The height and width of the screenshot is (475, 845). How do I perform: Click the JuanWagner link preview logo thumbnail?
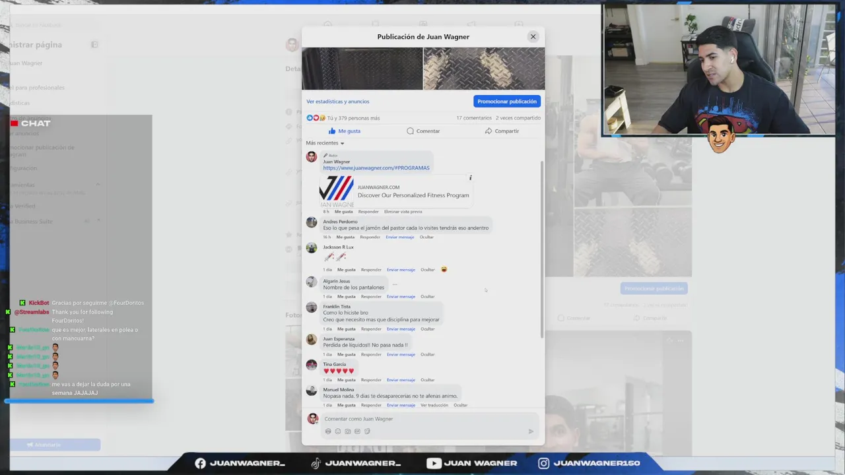pyautogui.click(x=337, y=191)
